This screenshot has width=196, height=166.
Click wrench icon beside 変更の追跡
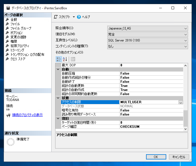[x=7, y=37]
